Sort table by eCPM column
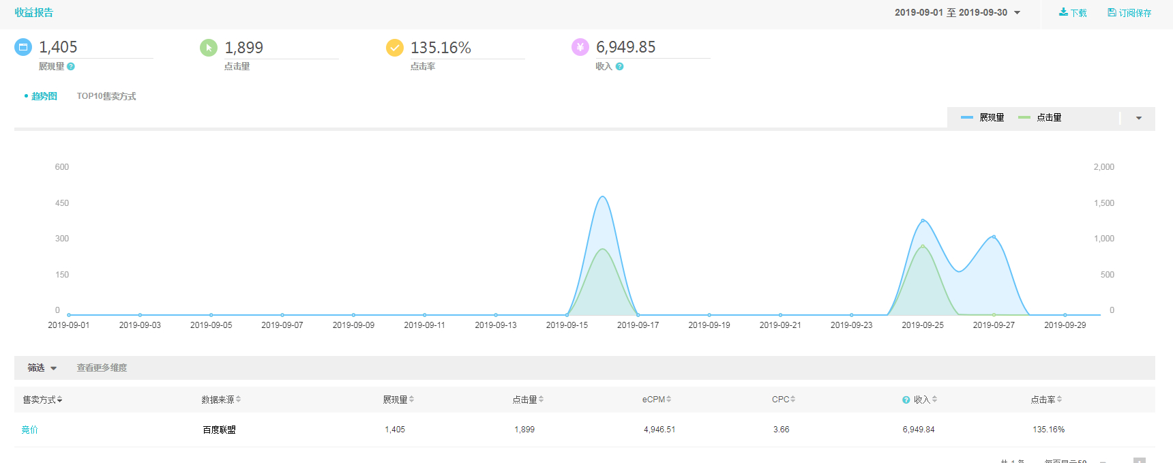1173x463 pixels. [656, 400]
